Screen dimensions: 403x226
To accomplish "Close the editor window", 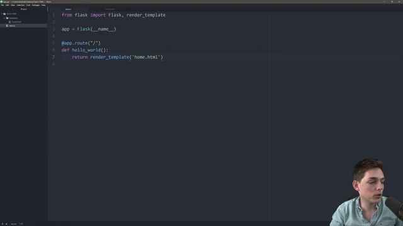I will (399, 2).
